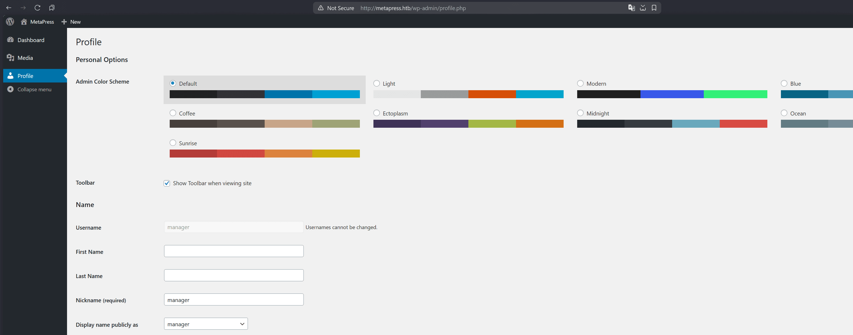Select the Midnight color scheme
Screen dimensions: 853x335
click(x=580, y=113)
